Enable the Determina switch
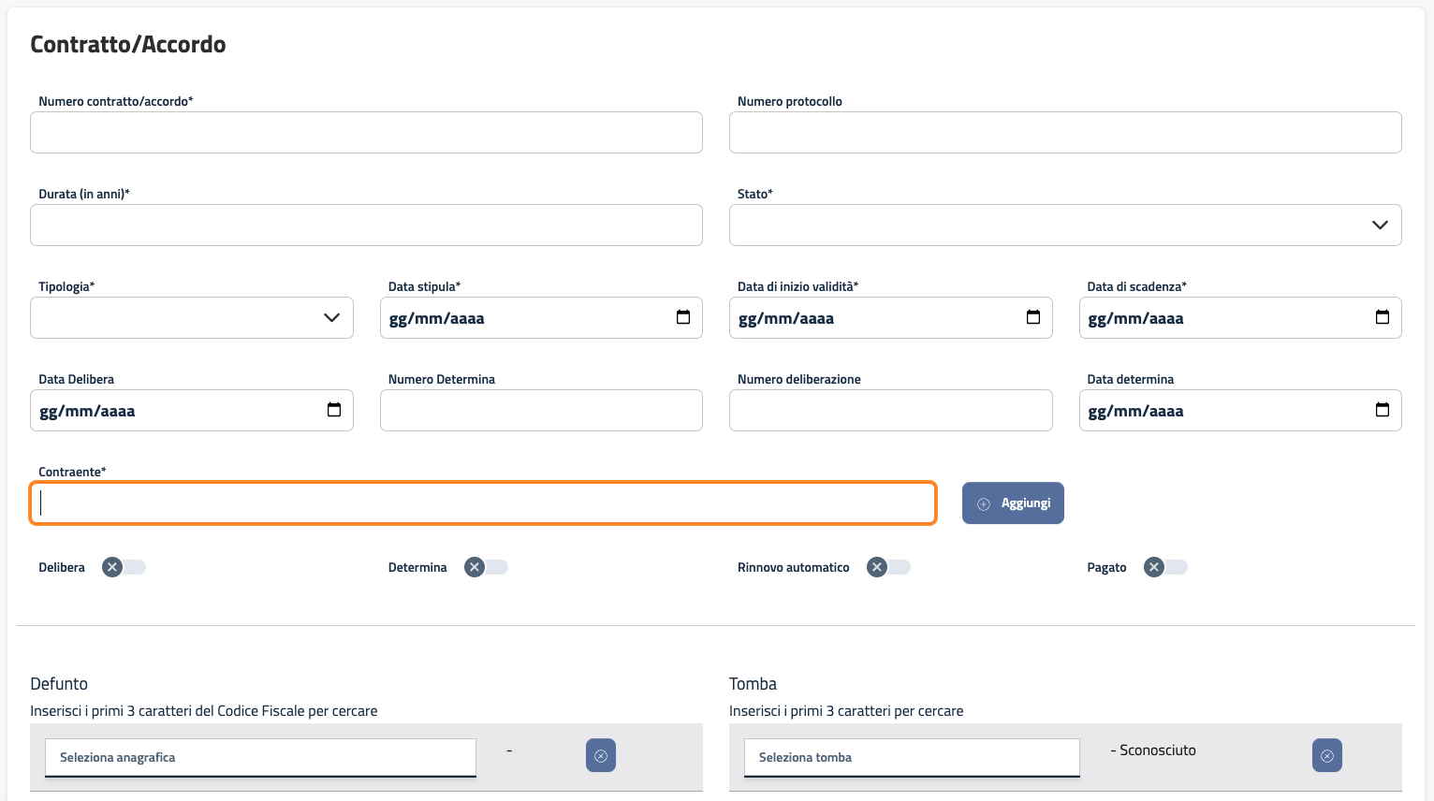 tap(487, 567)
